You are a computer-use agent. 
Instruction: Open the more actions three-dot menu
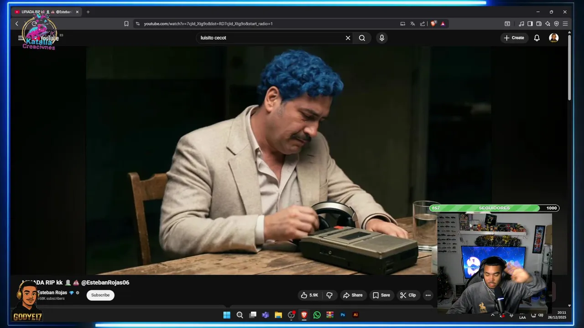[x=428, y=295]
